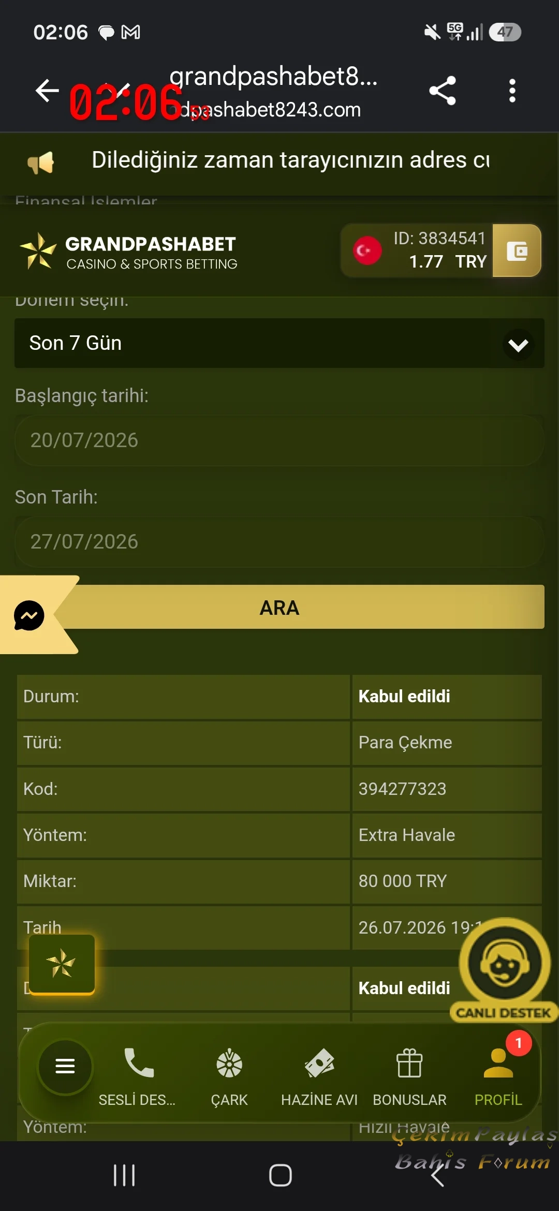
Task: Tap the Turkish flag balance panel
Action: (x=417, y=251)
